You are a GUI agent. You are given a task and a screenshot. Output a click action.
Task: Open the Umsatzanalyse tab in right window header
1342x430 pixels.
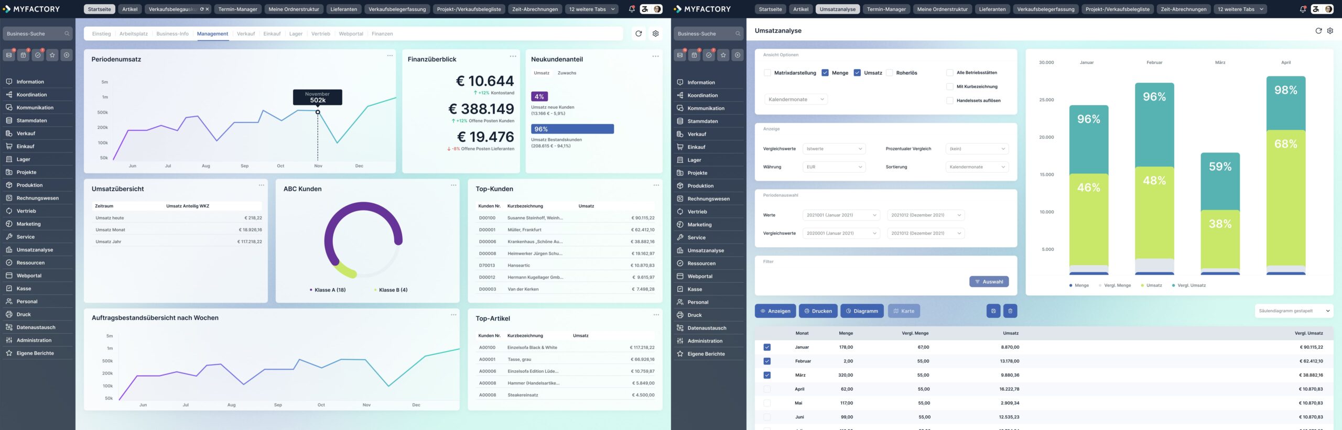pos(837,9)
